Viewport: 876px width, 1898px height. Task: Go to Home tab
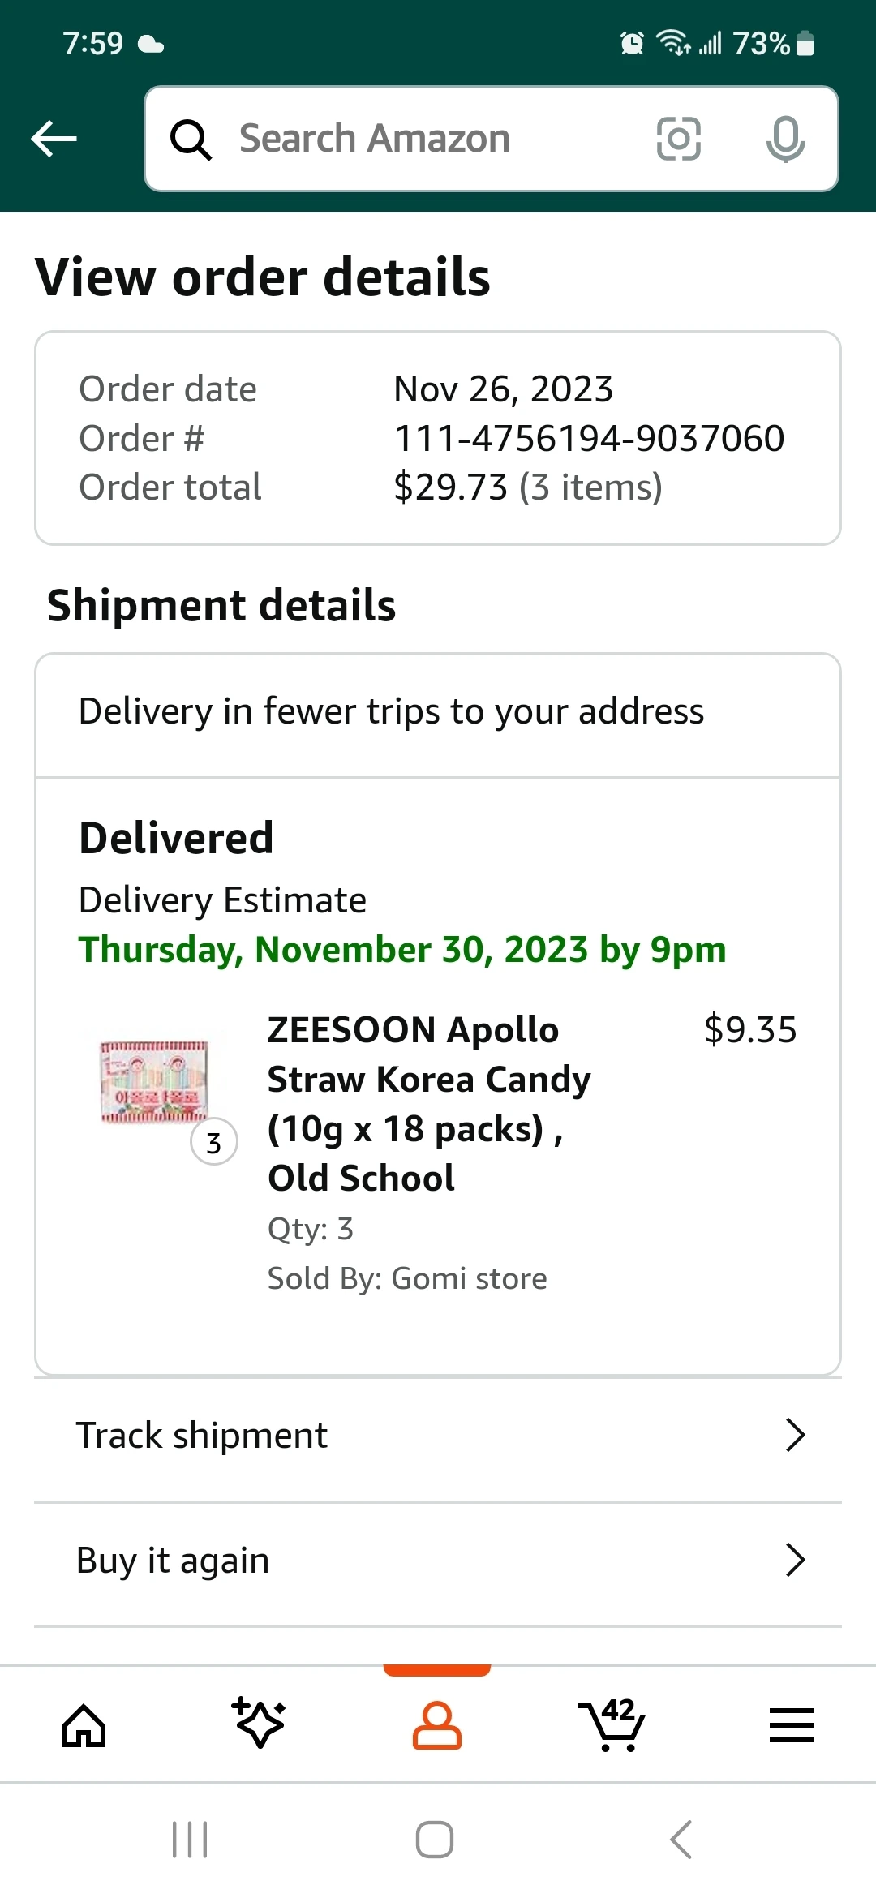coord(84,1724)
